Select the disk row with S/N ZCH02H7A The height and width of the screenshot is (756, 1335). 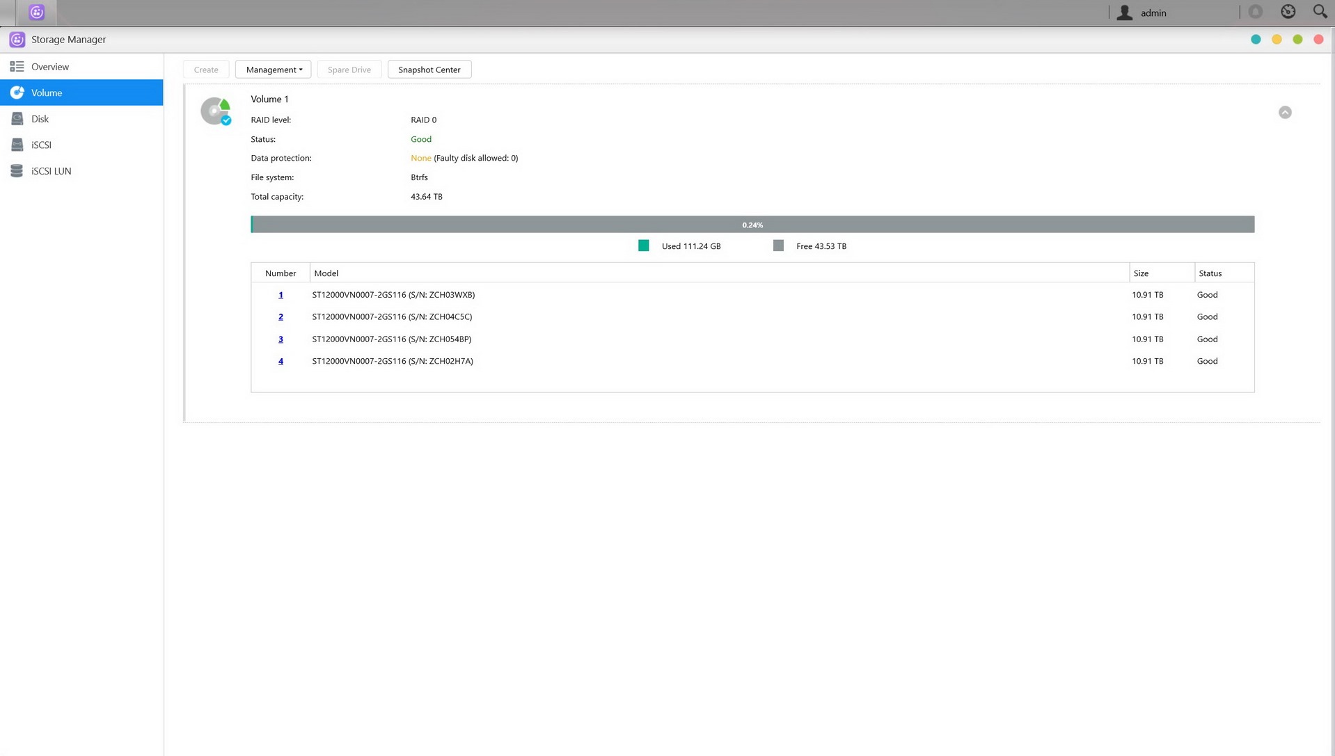pyautogui.click(x=752, y=361)
